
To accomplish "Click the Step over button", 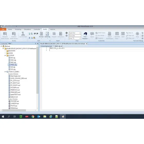I will coord(130,38).
